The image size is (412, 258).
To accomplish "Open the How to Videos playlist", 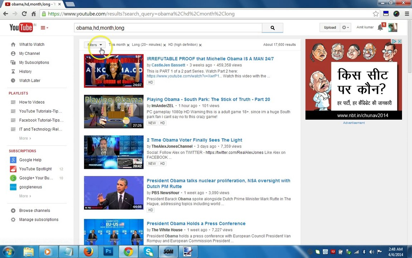I will [32, 102].
